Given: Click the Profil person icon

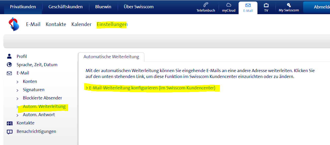Looking at the screenshot, I should [10, 56].
